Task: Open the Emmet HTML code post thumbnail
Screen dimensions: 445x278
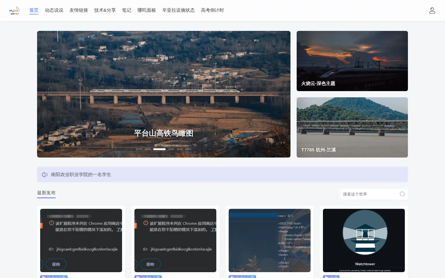Action: pyautogui.click(x=269, y=240)
